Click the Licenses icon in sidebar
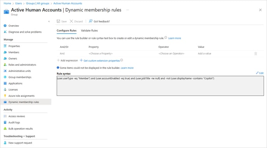 pos(5,89)
